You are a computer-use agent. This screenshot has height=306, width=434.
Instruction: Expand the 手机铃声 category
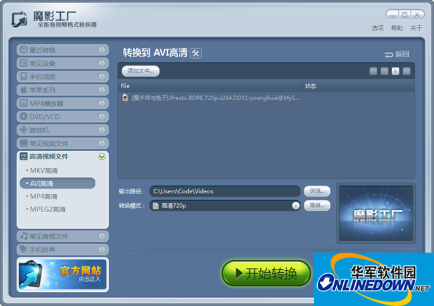[63, 249]
